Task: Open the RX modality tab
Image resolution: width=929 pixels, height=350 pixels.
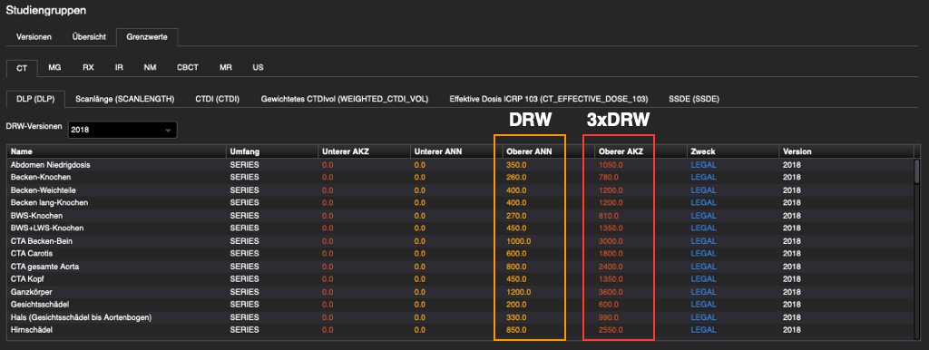Action: pos(88,67)
